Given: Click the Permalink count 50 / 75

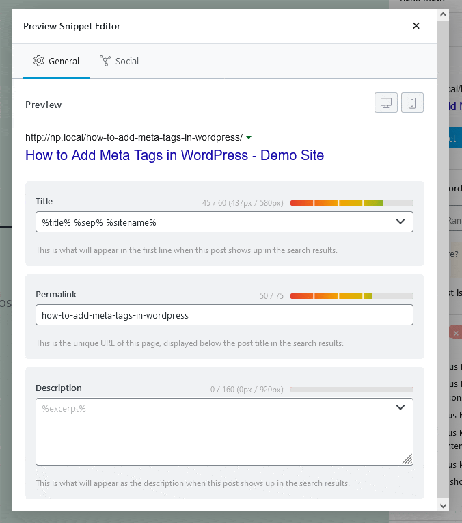Looking at the screenshot, I should [272, 296].
